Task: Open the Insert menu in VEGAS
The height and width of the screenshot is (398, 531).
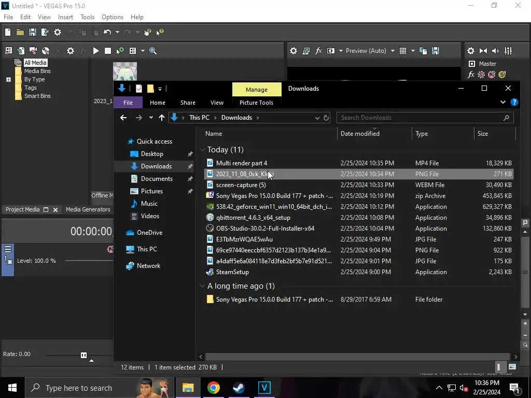Action: pyautogui.click(x=65, y=17)
